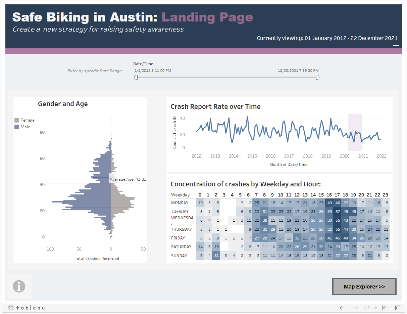The height and width of the screenshot is (314, 407).
Task: Click the 2022 label on time axis
Action: 381,156
